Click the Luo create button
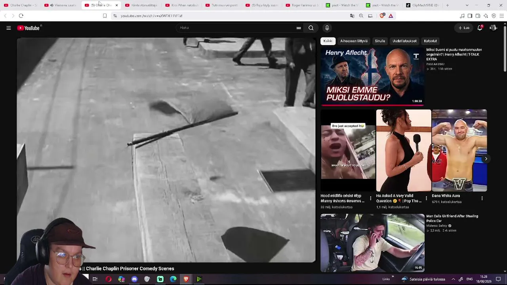 click(464, 28)
